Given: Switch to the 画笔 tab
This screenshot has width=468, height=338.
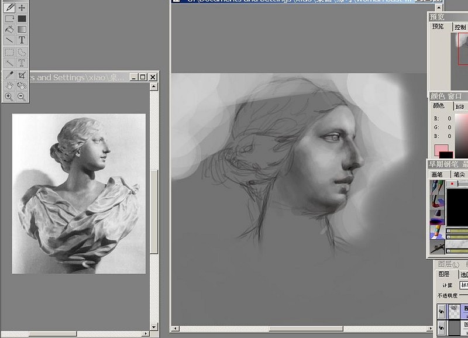Looking at the screenshot, I should 437,174.
